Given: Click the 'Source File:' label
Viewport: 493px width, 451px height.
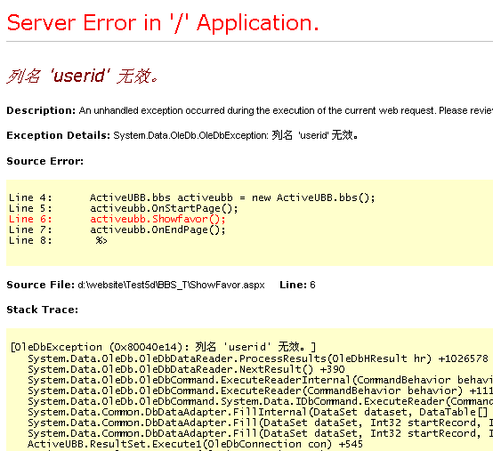Looking at the screenshot, I should point(40,285).
